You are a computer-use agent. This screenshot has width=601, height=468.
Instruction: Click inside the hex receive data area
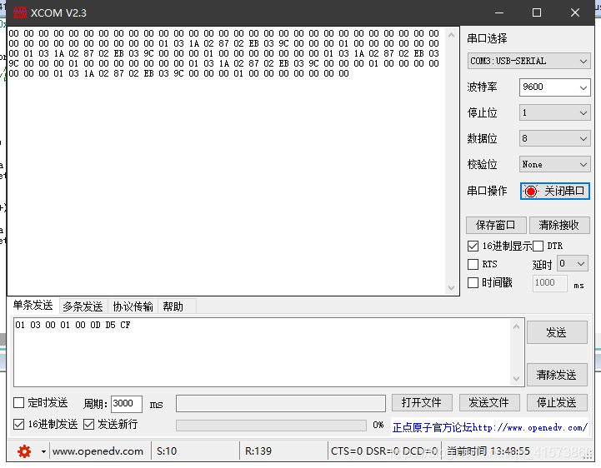(x=226, y=161)
